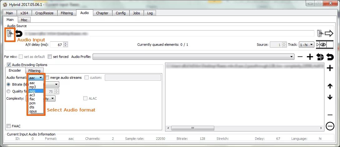Switch to the top-level Main tab
340x147 pixels.
9,13
